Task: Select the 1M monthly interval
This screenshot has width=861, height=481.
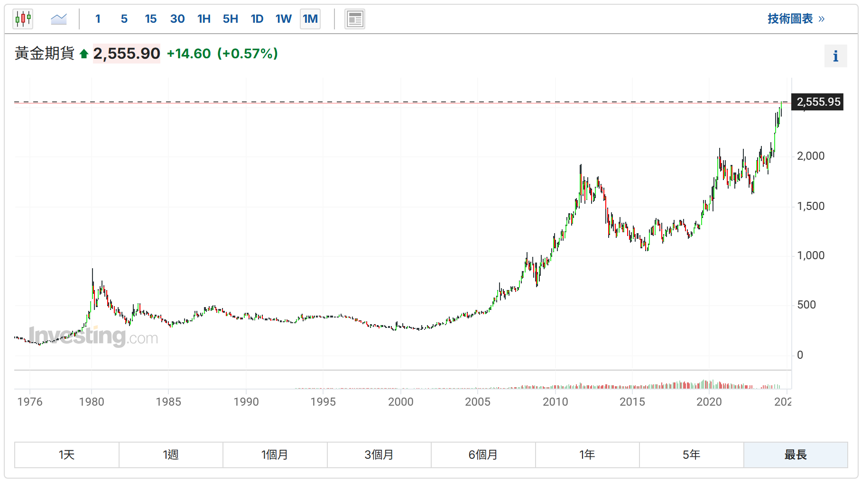Action: [310, 19]
